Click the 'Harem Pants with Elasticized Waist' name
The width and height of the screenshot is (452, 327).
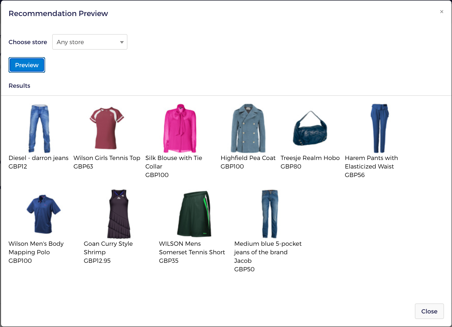(x=371, y=162)
